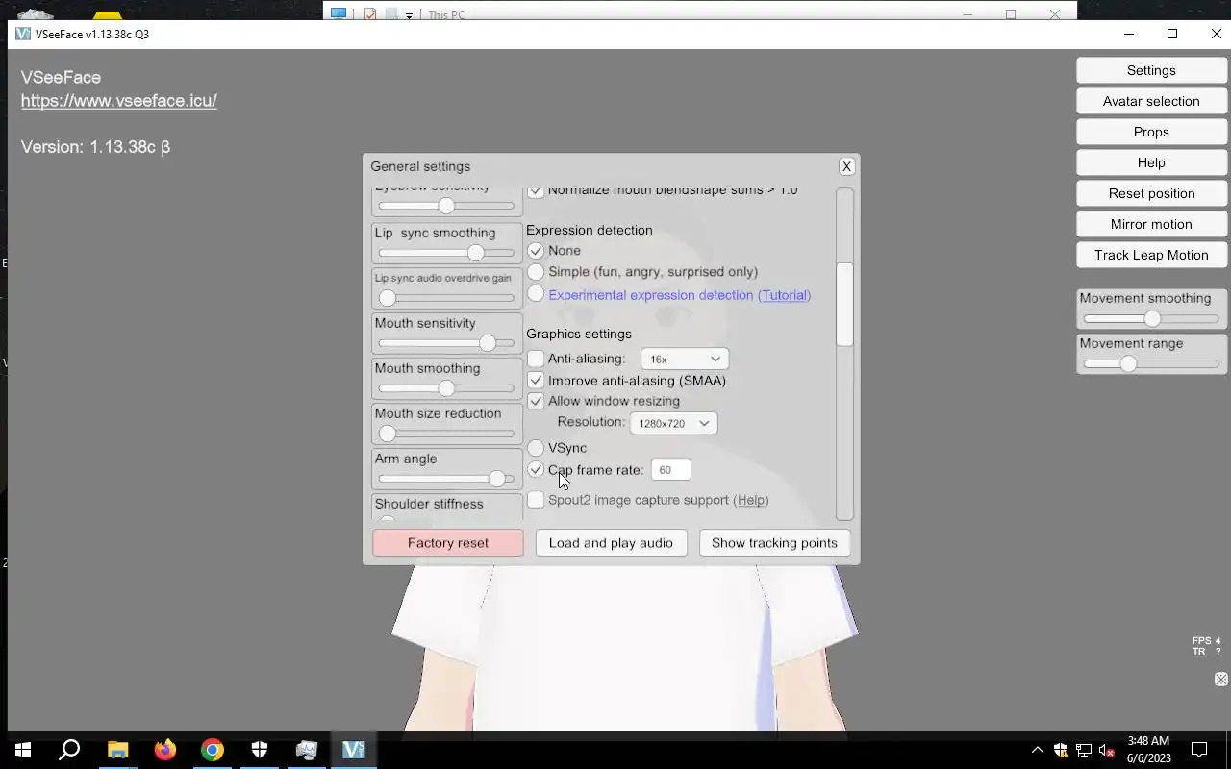The height and width of the screenshot is (769, 1231).
Task: Click the frame rate cap input field
Action: pos(670,470)
